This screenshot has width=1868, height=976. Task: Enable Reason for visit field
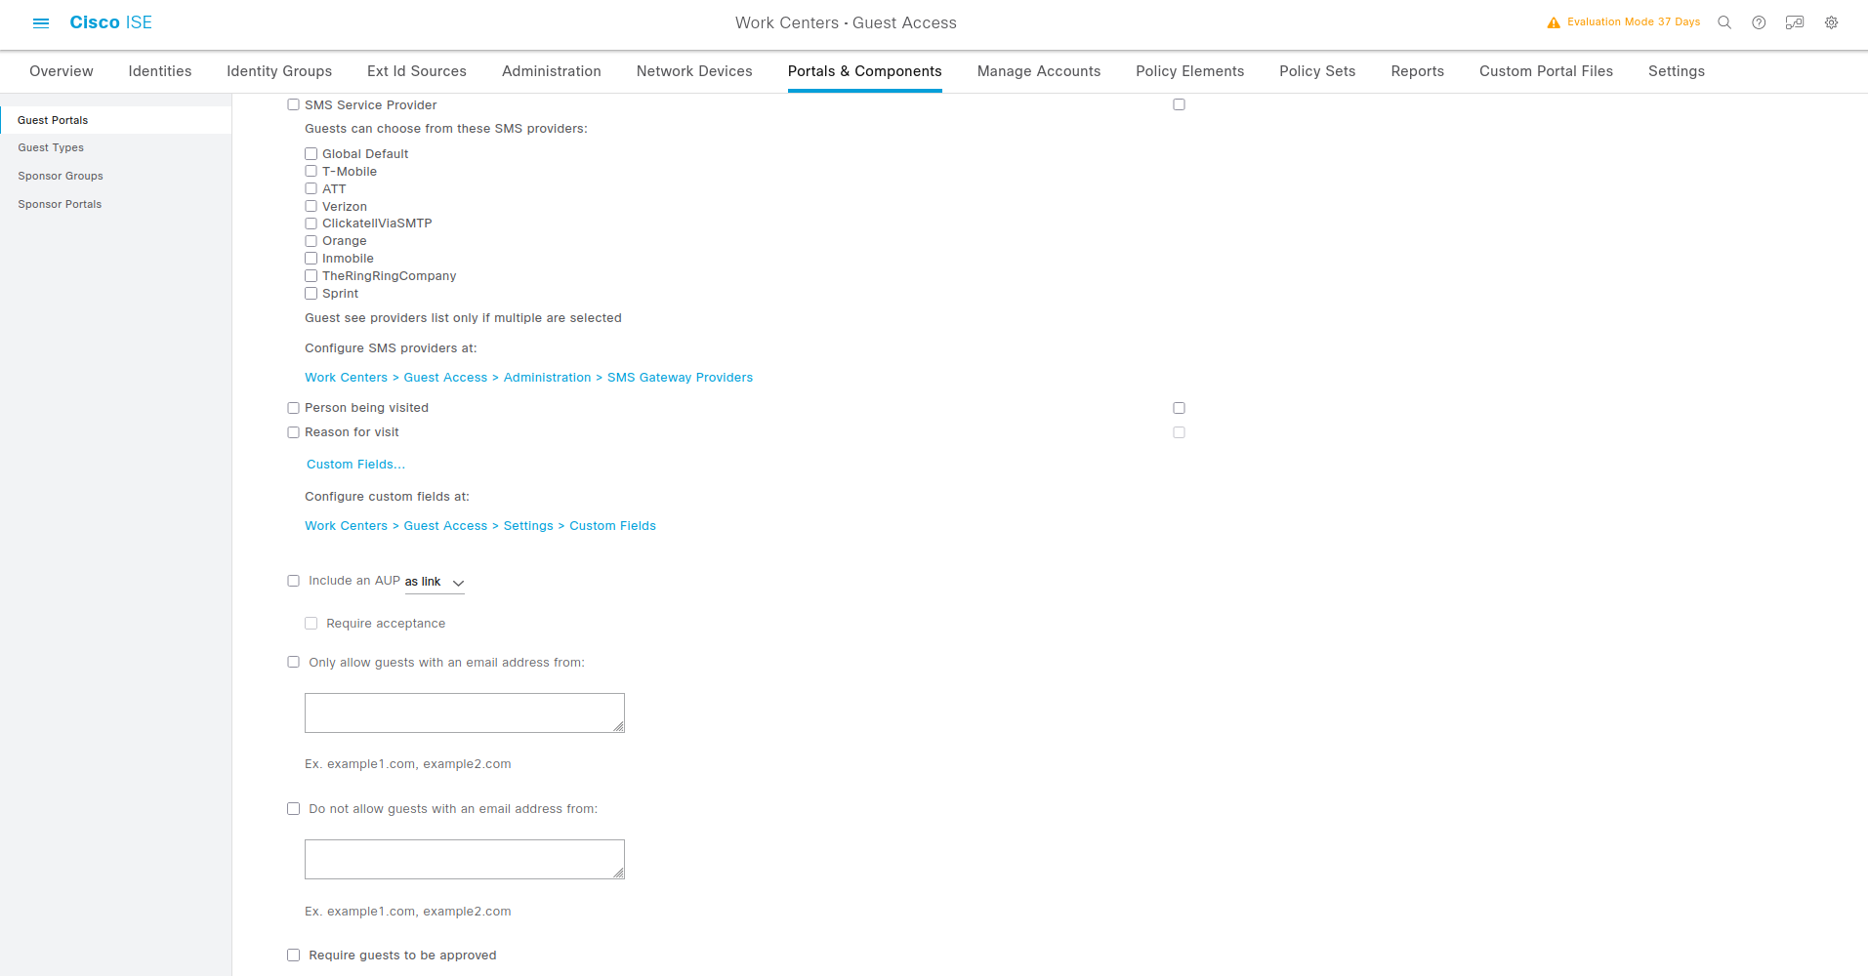click(x=293, y=432)
